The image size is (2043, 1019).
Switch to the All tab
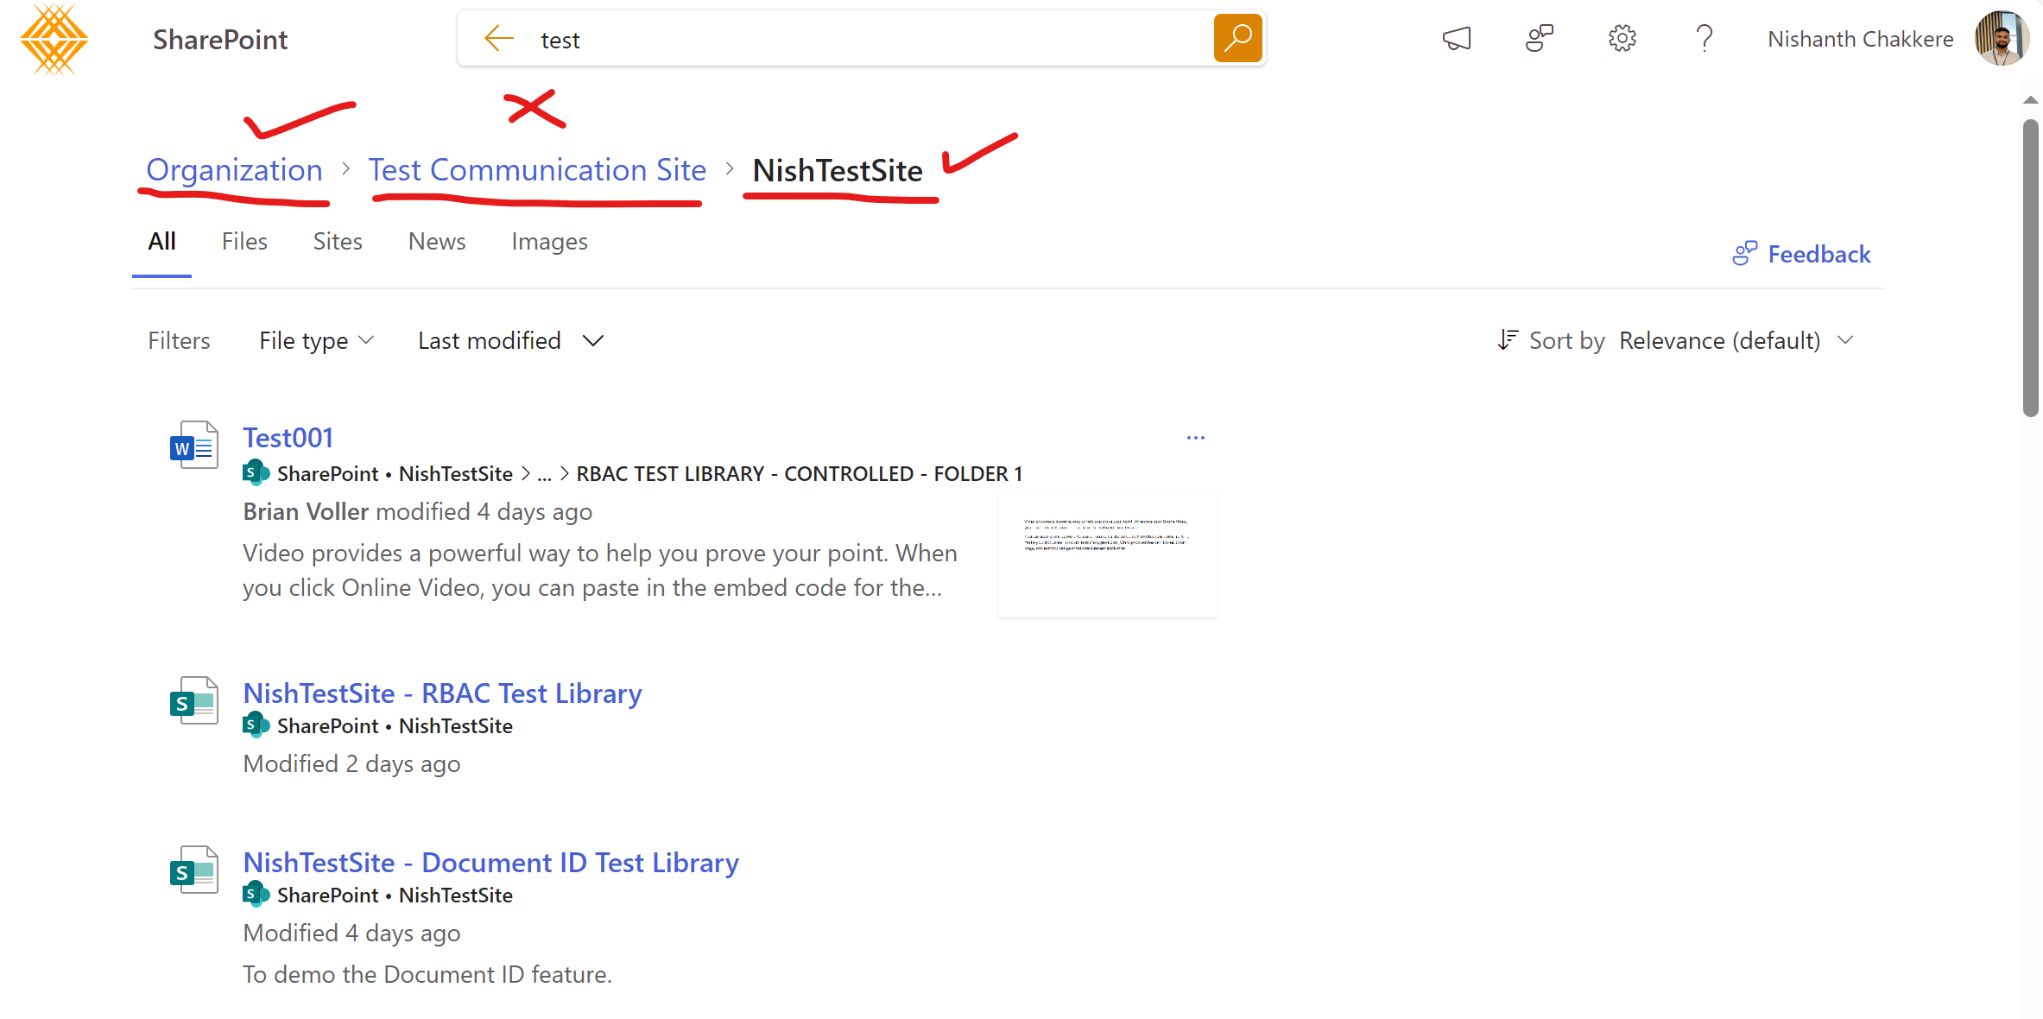(x=161, y=242)
